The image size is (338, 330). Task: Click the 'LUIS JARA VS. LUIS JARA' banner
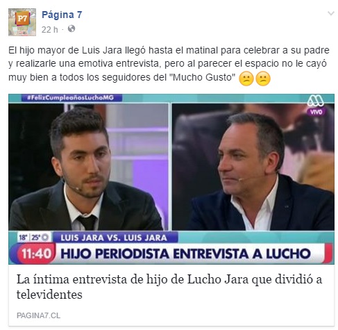[115, 238]
